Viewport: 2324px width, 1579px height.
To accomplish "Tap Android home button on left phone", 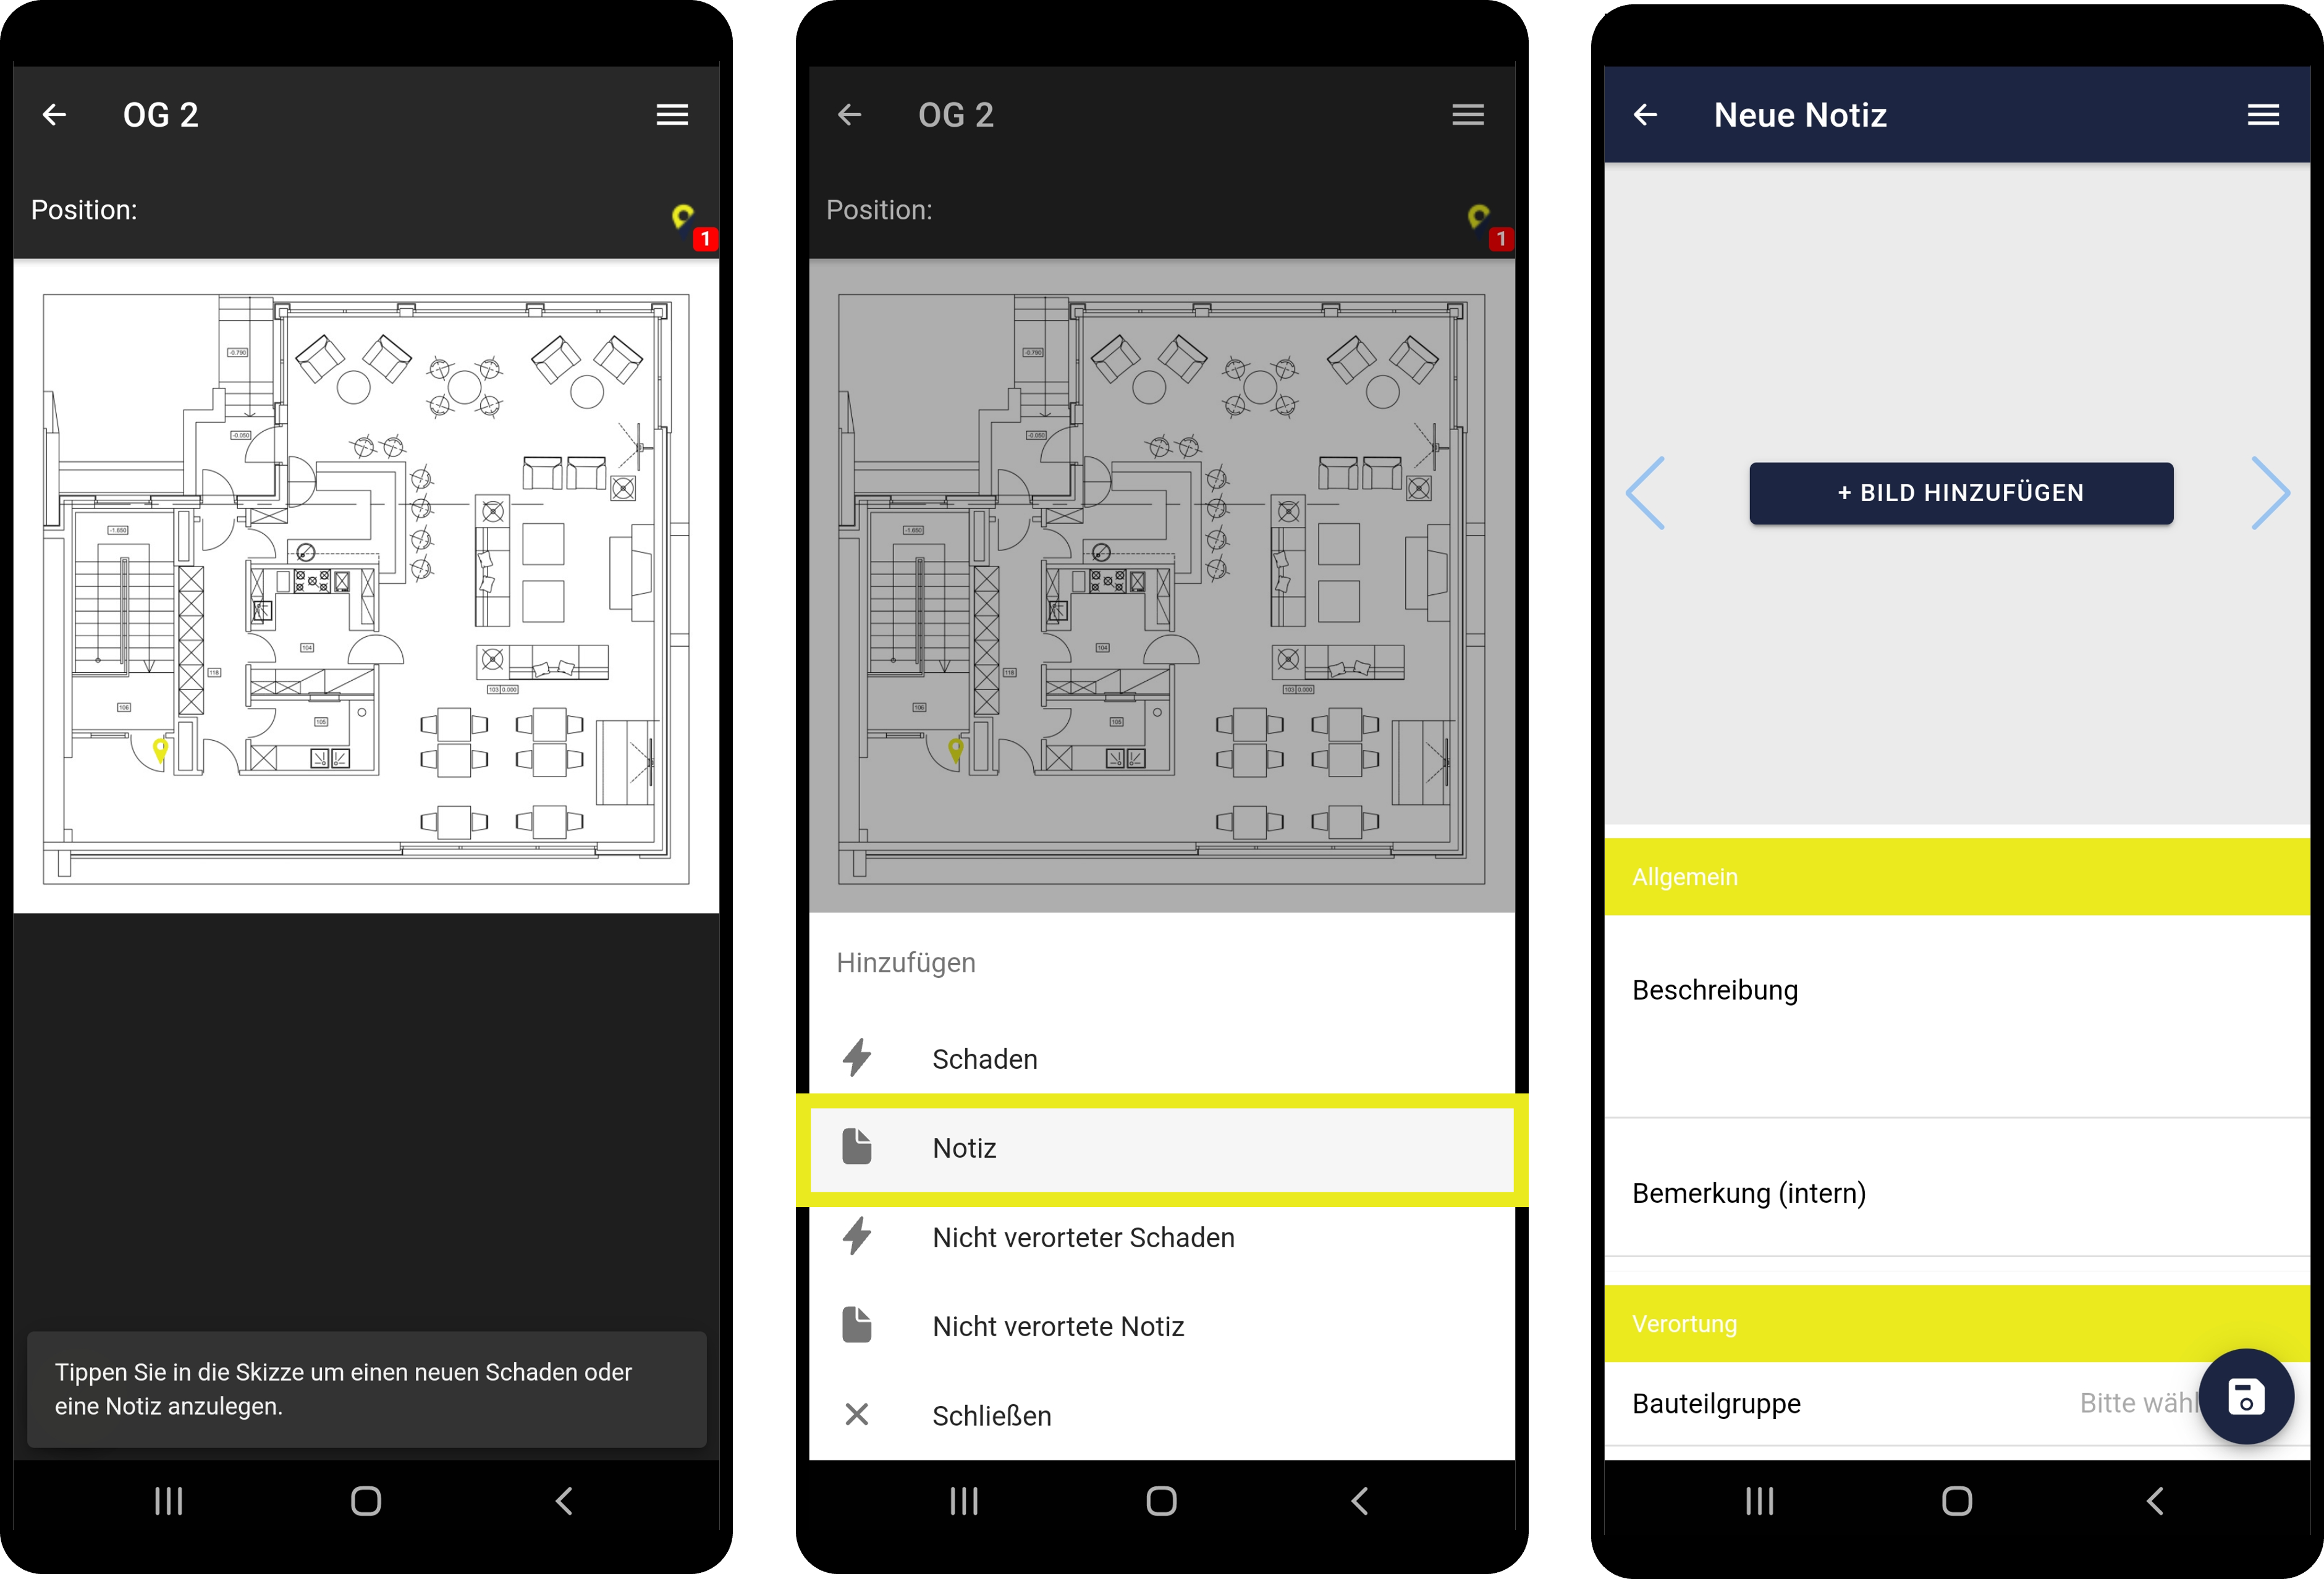I will point(366,1501).
